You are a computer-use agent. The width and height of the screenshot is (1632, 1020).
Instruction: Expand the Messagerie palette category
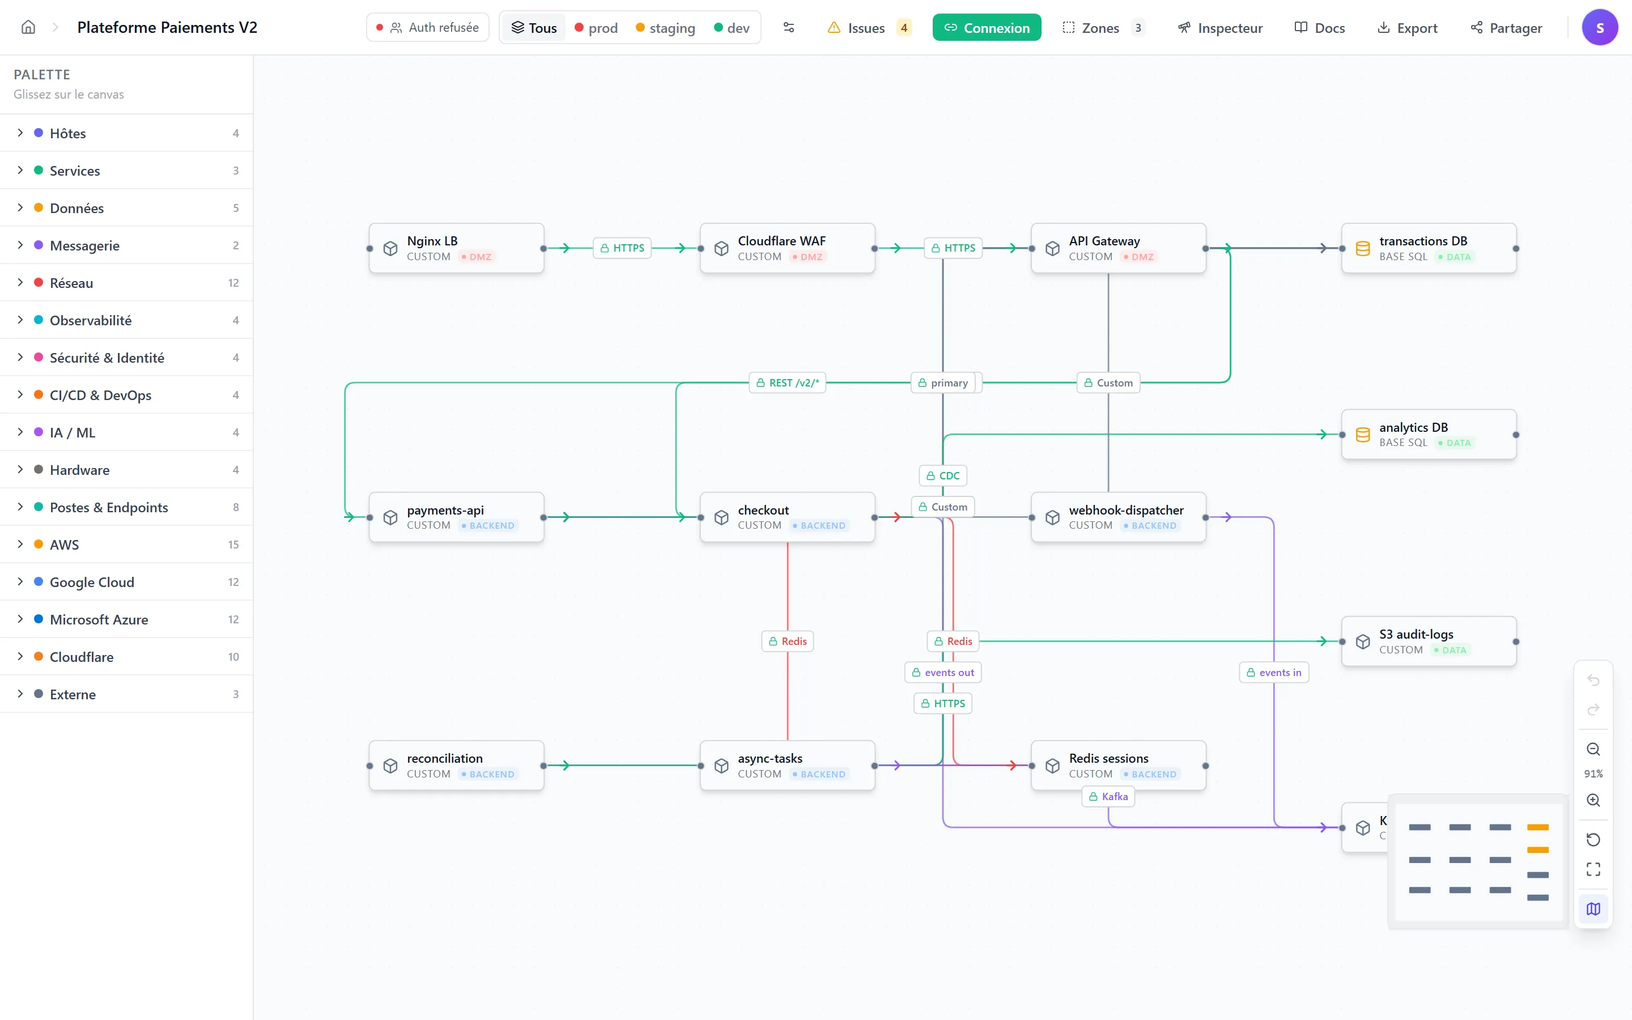point(126,245)
